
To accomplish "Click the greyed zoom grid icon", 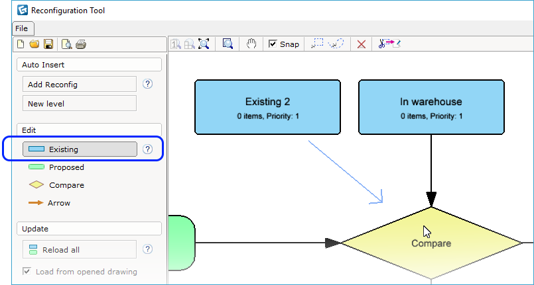I will (x=189, y=44).
